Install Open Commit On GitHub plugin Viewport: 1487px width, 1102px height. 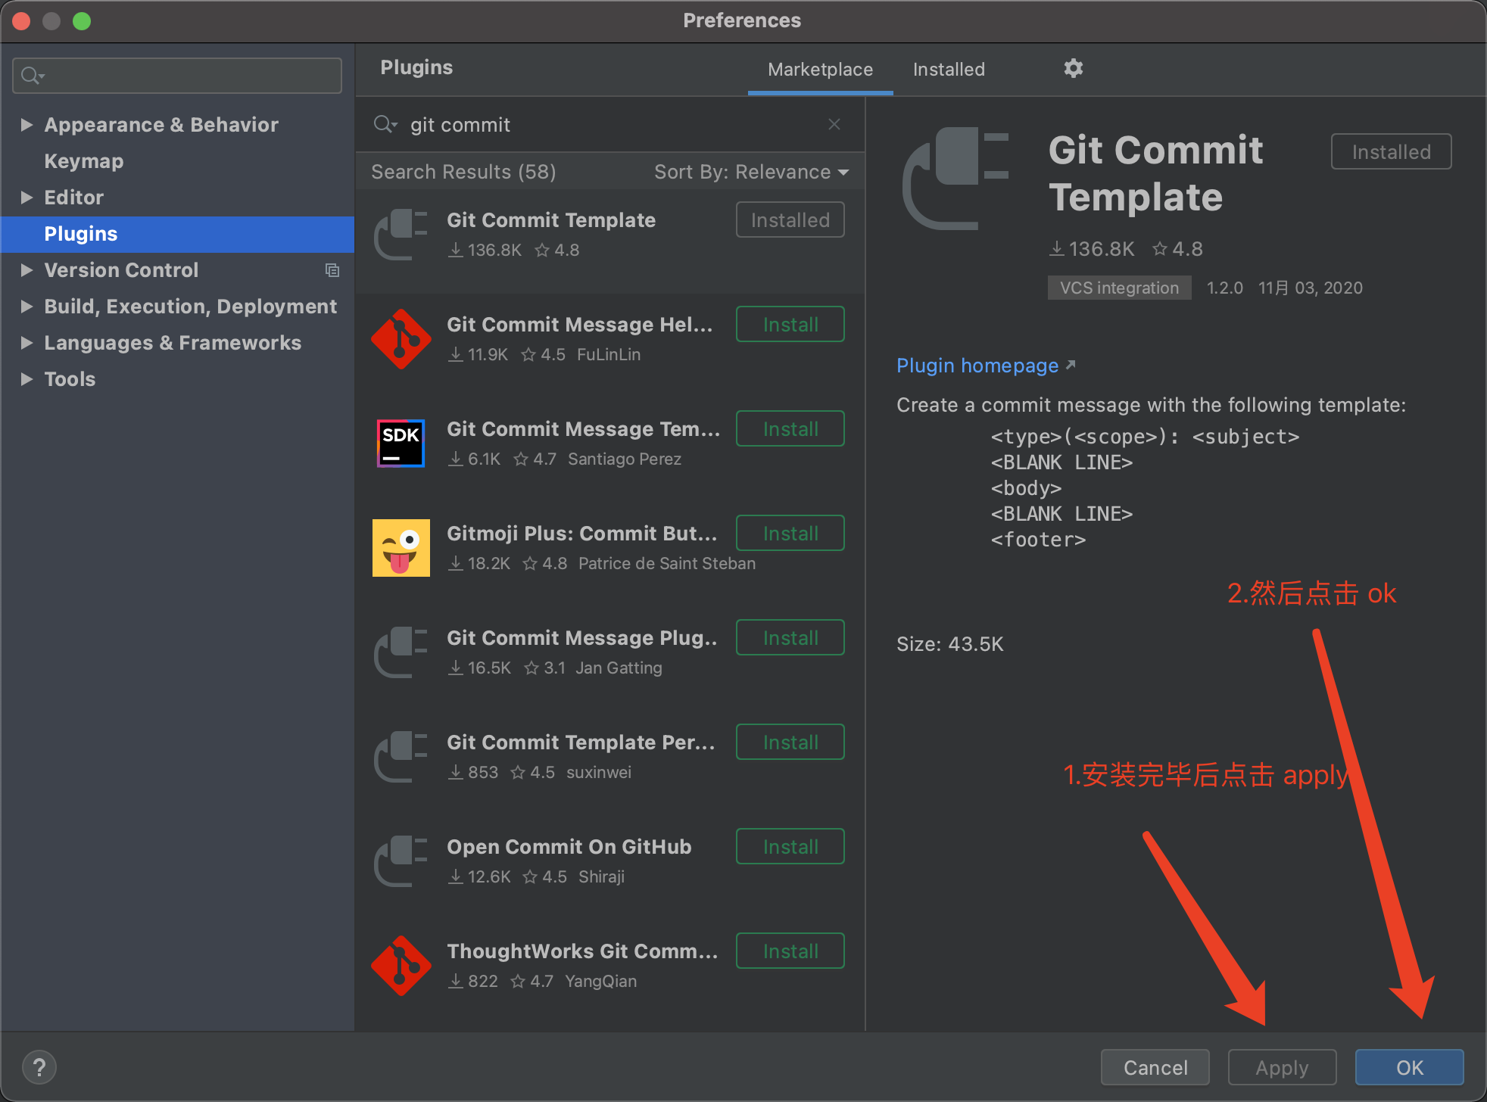coord(790,846)
